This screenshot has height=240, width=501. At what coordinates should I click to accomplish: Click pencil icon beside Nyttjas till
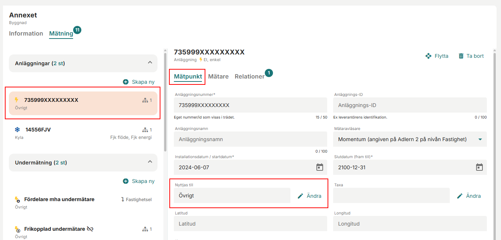coord(301,196)
